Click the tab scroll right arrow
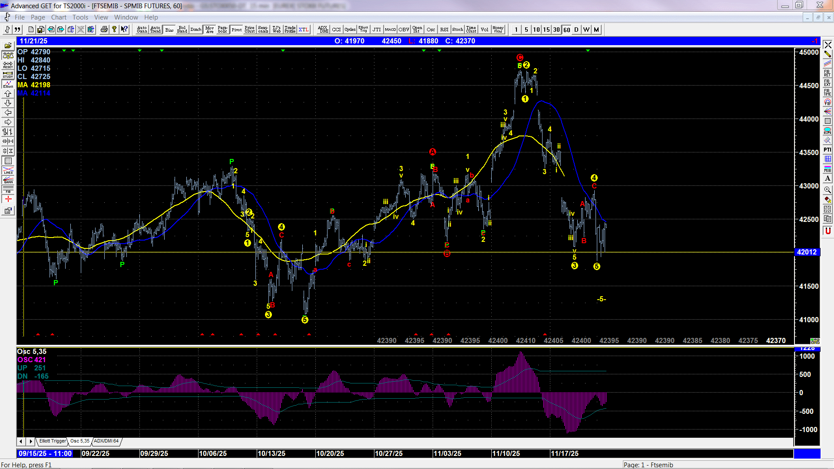 click(30, 441)
